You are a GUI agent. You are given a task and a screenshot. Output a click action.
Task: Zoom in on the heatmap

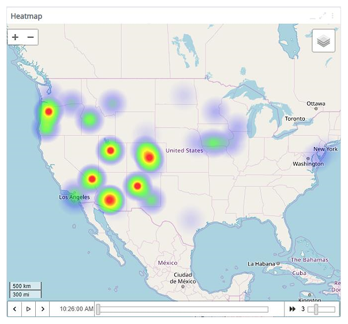pyautogui.click(x=15, y=37)
